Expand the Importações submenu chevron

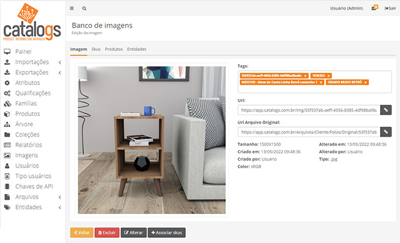[60, 63]
